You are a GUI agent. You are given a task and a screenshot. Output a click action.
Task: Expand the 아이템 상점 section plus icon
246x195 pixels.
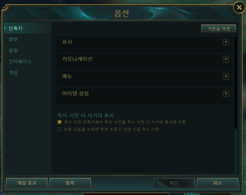pos(226,94)
